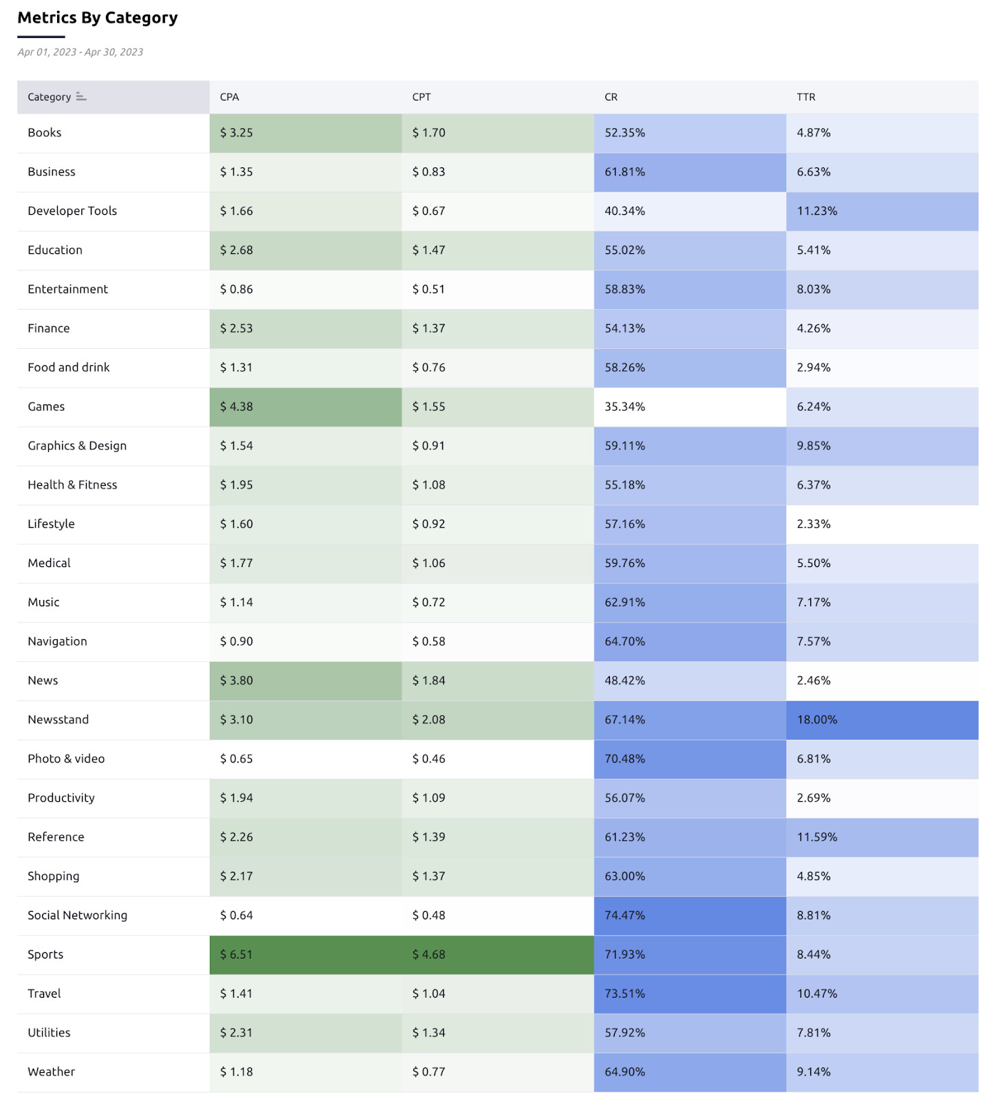
Task: Click the Travel CR cell 73.51%
Action: [x=625, y=994]
